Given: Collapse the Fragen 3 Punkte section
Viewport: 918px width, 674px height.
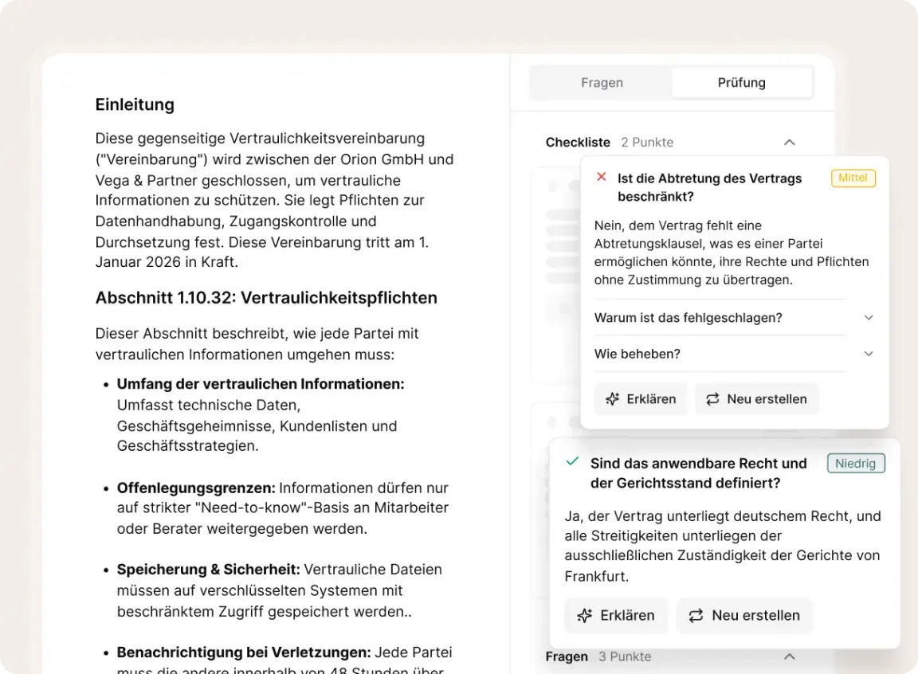Looking at the screenshot, I should point(789,656).
